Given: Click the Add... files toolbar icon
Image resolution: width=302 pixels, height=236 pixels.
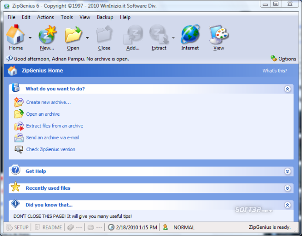Looking at the screenshot, I should point(133,34).
